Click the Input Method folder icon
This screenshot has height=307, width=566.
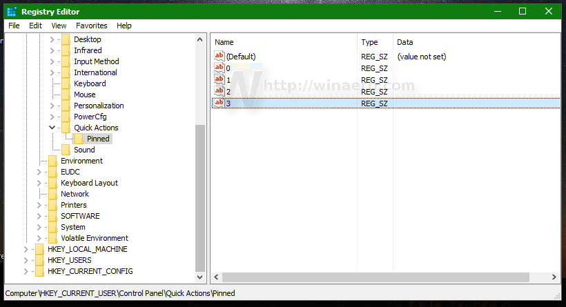(x=66, y=61)
